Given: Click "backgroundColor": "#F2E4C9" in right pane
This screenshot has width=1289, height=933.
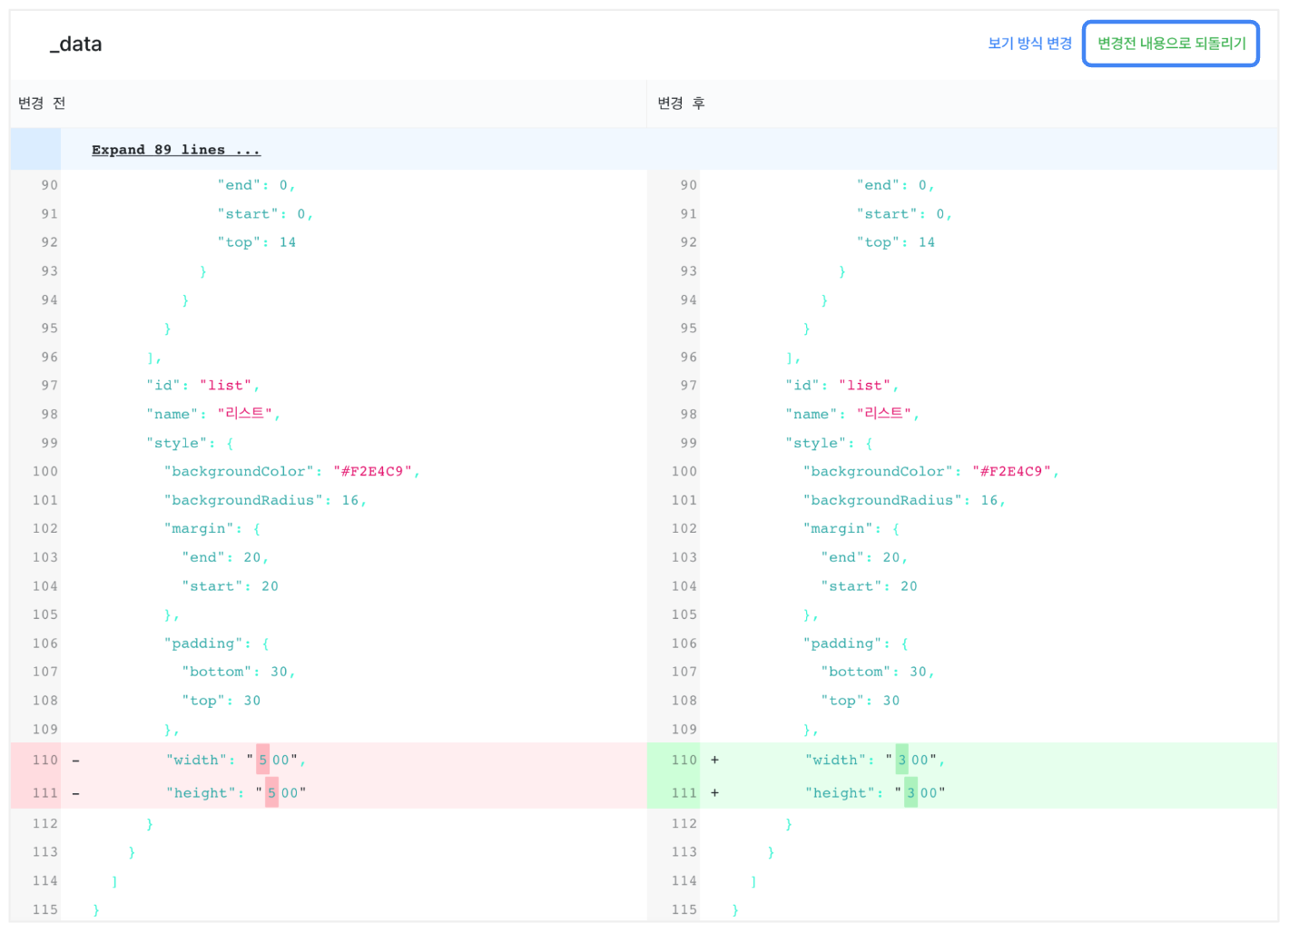Looking at the screenshot, I should [x=931, y=471].
